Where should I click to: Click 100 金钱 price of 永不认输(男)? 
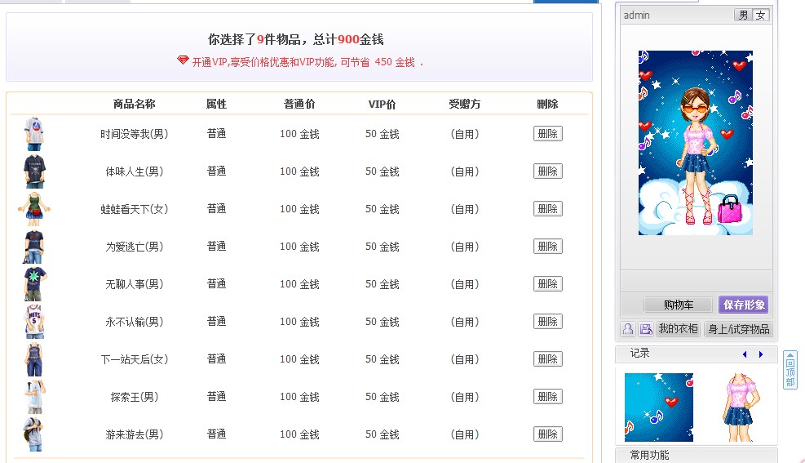click(299, 322)
